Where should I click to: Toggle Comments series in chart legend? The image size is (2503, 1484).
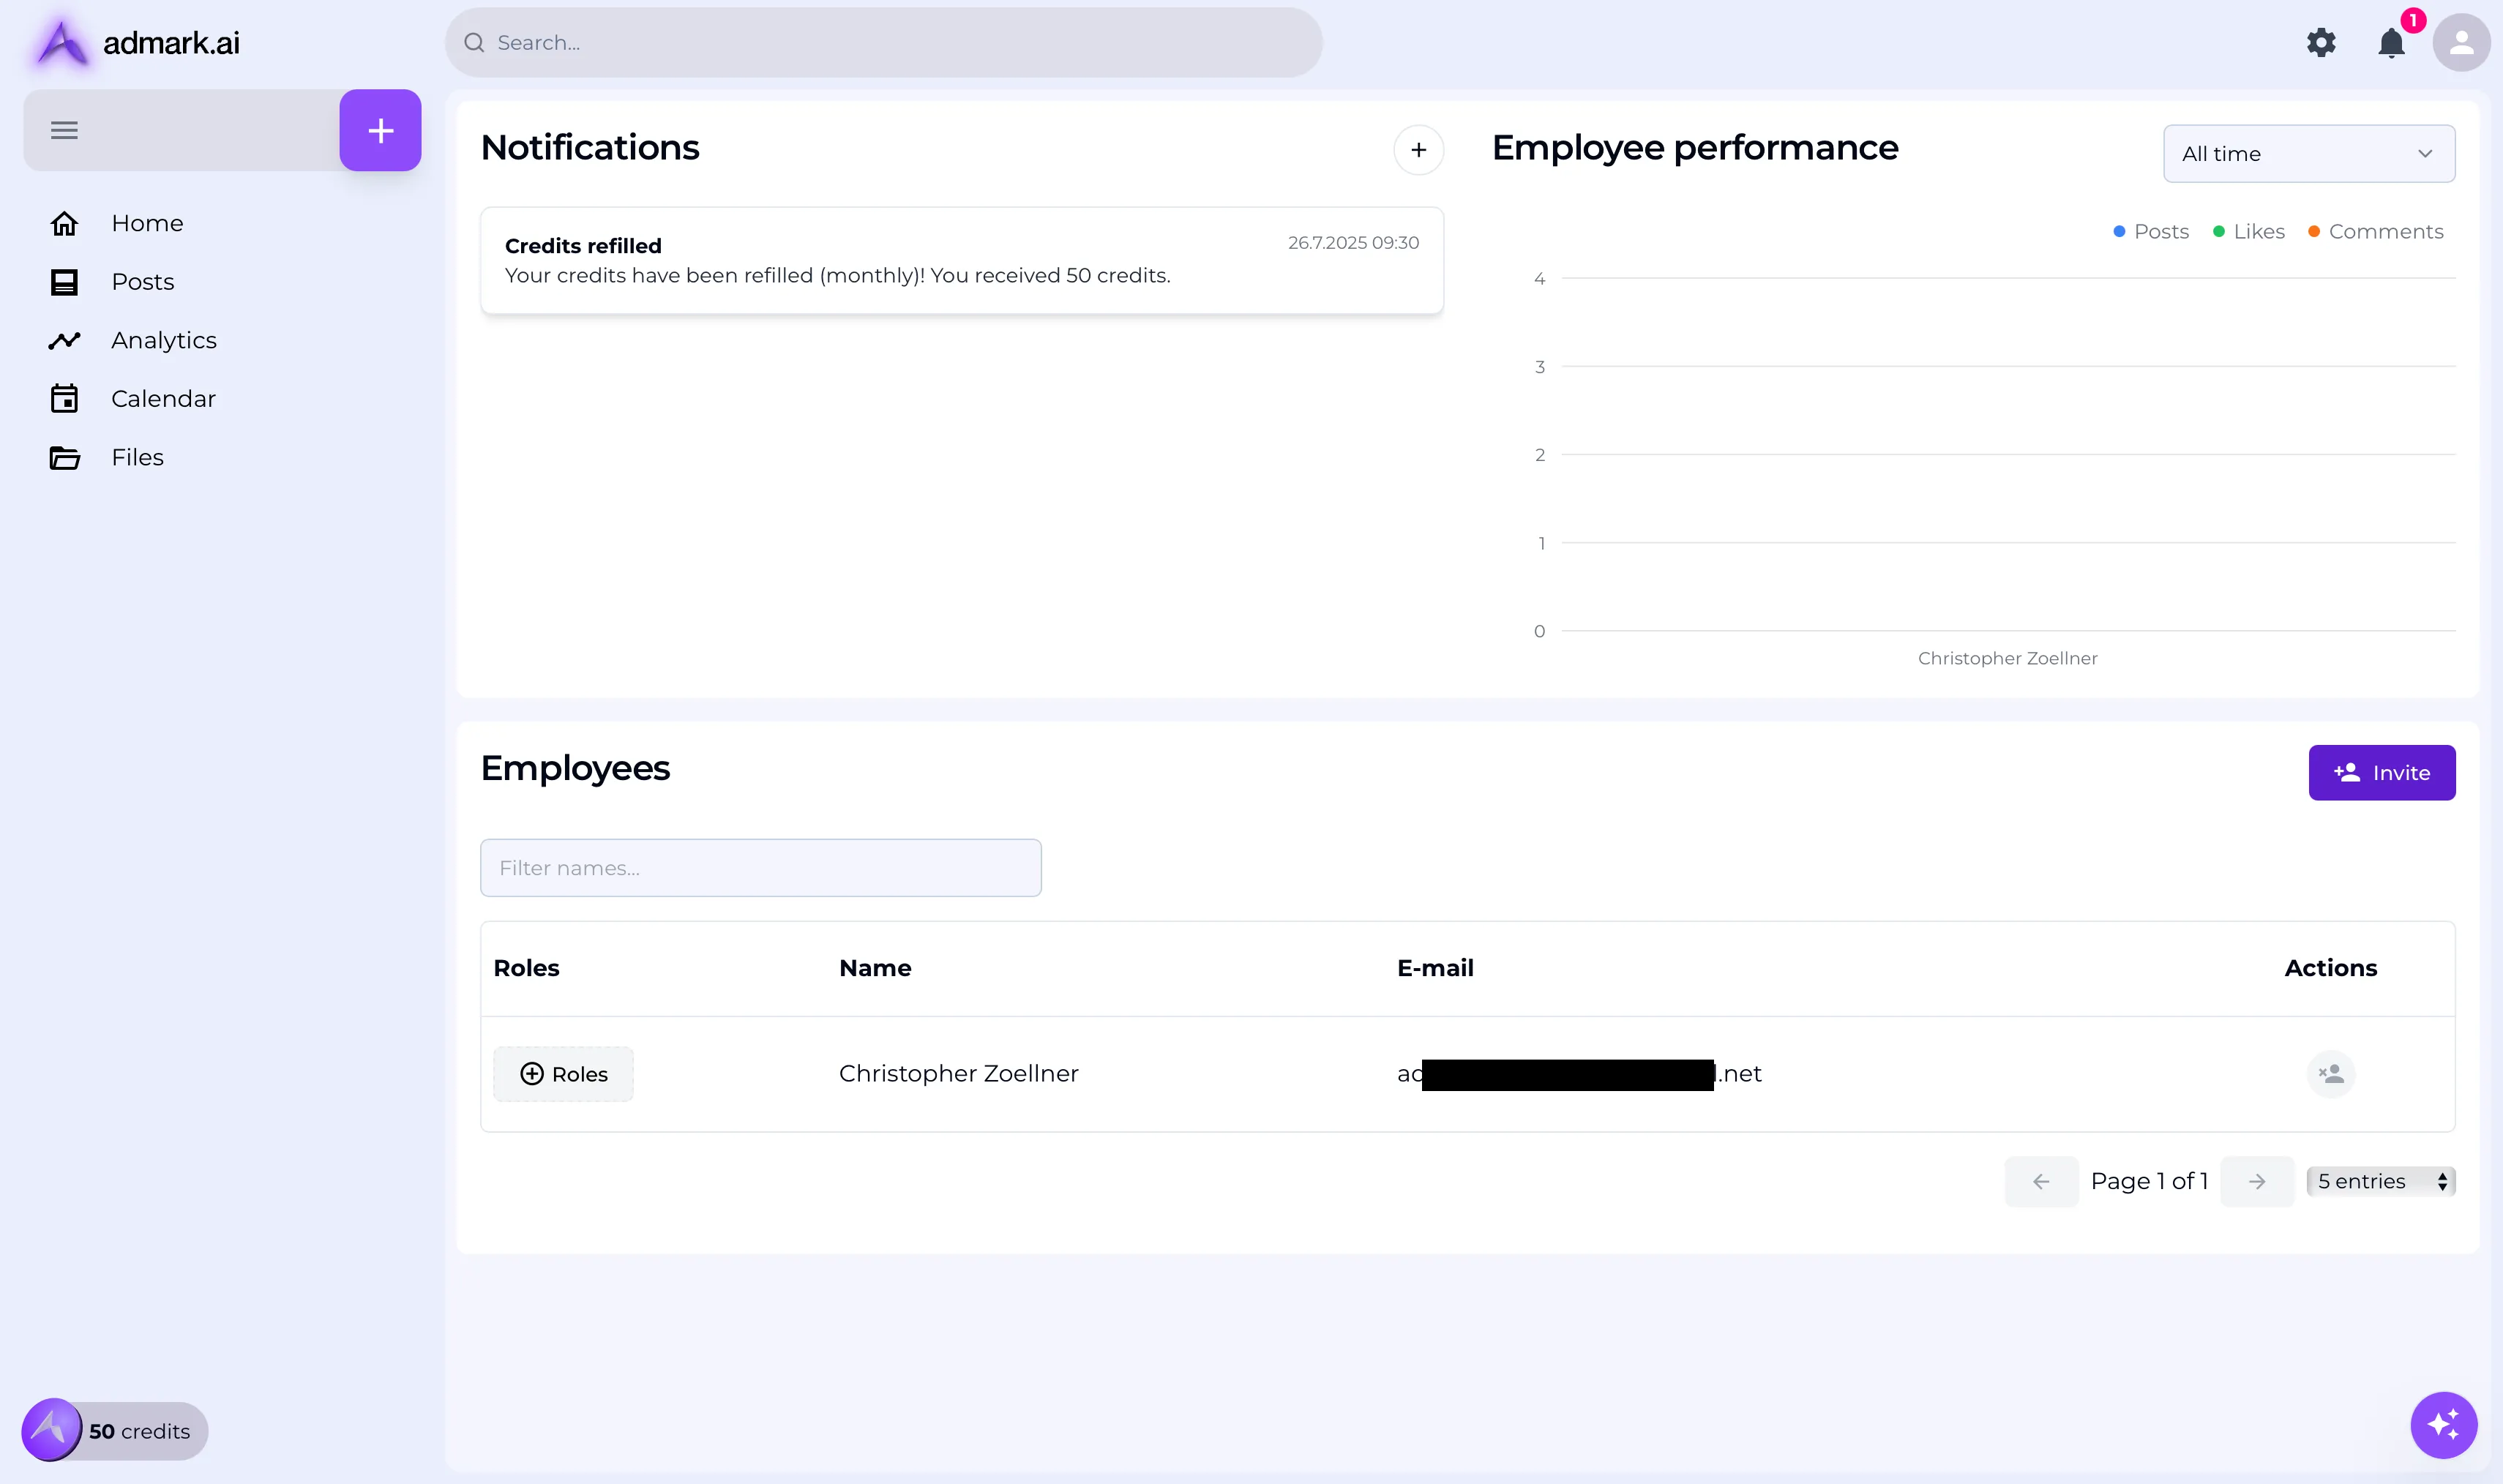point(2376,232)
